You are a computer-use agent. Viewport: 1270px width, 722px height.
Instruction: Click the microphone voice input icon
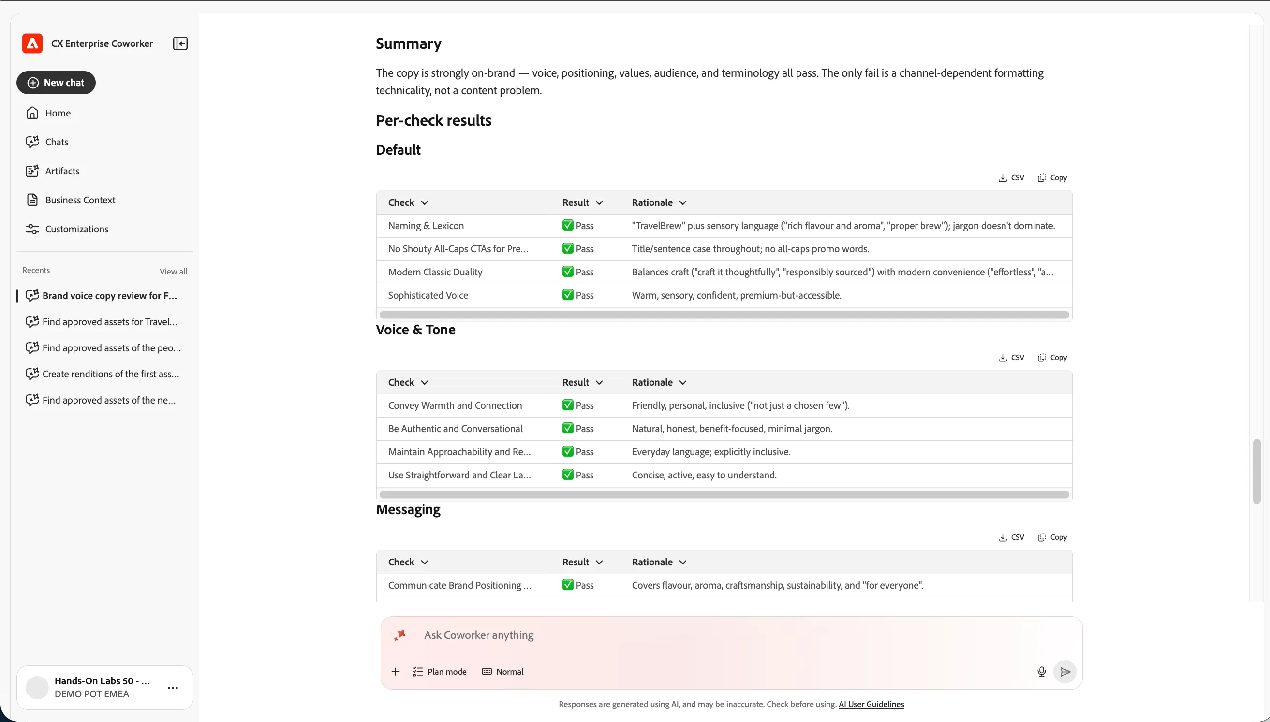(1041, 672)
